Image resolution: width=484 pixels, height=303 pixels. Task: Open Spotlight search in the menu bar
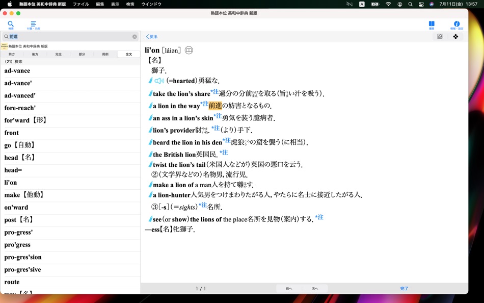[410, 4]
